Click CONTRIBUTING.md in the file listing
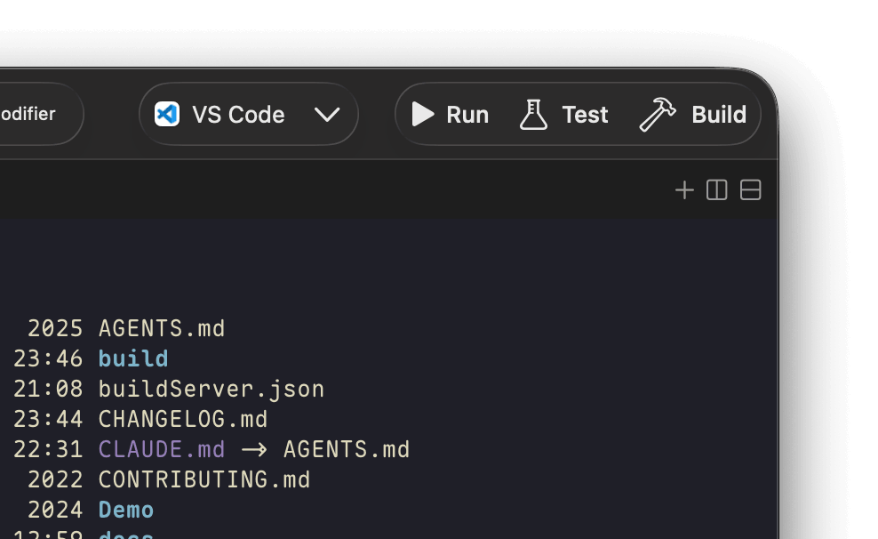The width and height of the screenshot is (878, 539). point(204,479)
